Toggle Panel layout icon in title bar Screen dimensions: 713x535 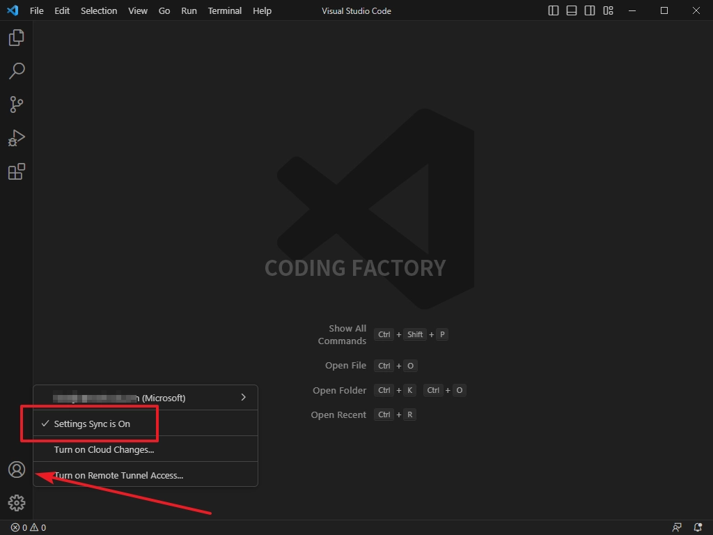click(572, 10)
